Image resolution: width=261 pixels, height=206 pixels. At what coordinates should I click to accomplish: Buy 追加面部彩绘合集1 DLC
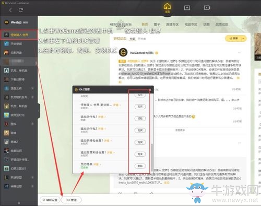pos(140,154)
